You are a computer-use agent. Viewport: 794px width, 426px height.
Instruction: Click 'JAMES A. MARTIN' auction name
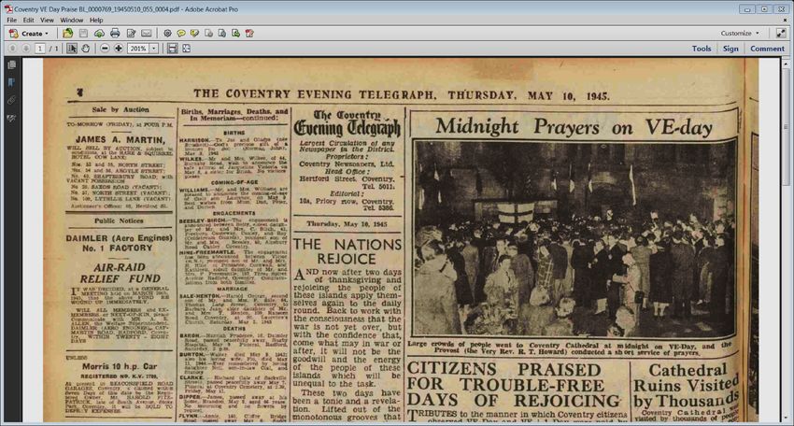120,139
